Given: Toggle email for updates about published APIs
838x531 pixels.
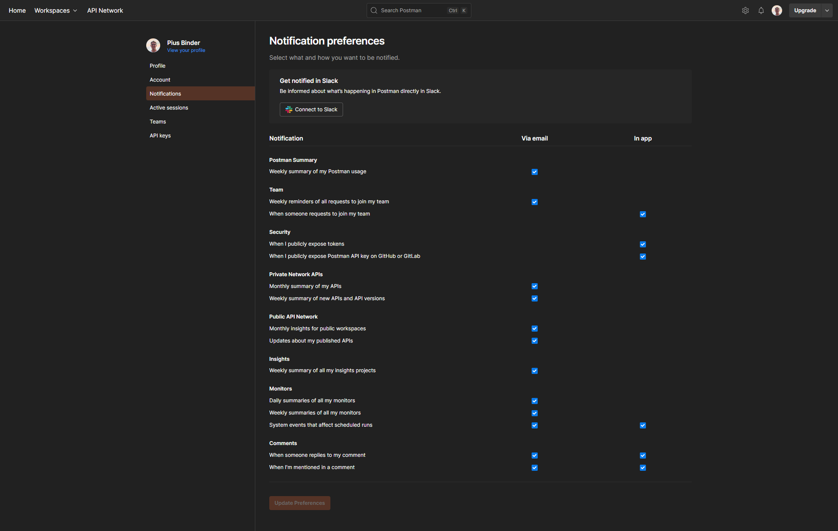Looking at the screenshot, I should tap(535, 341).
